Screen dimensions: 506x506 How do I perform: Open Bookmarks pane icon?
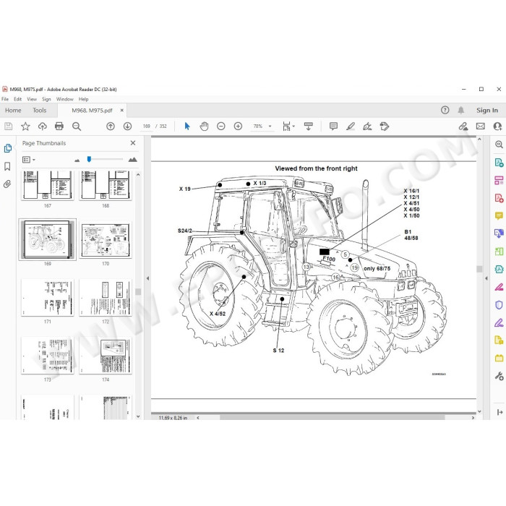coord(7,166)
